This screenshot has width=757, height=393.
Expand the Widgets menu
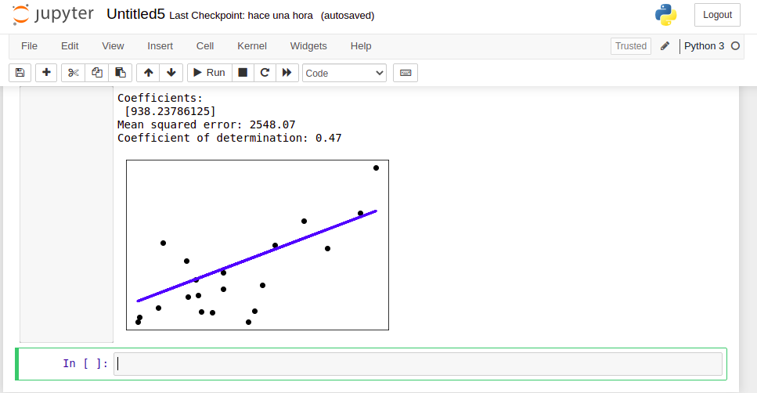pyautogui.click(x=308, y=46)
